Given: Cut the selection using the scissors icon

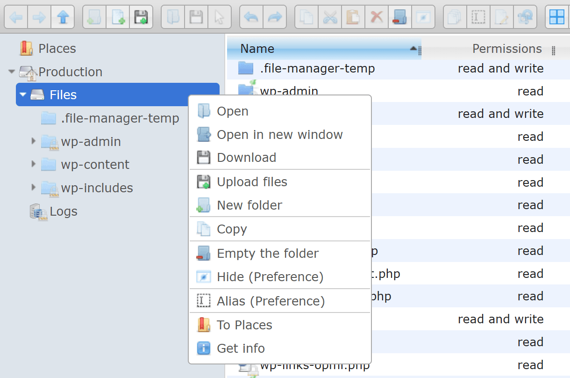Looking at the screenshot, I should click(330, 16).
